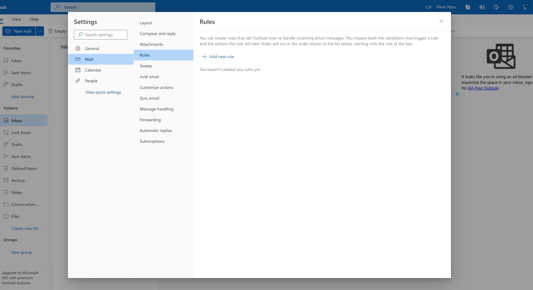Click the Skype icon in header
The image size is (533, 290).
pos(467,7)
